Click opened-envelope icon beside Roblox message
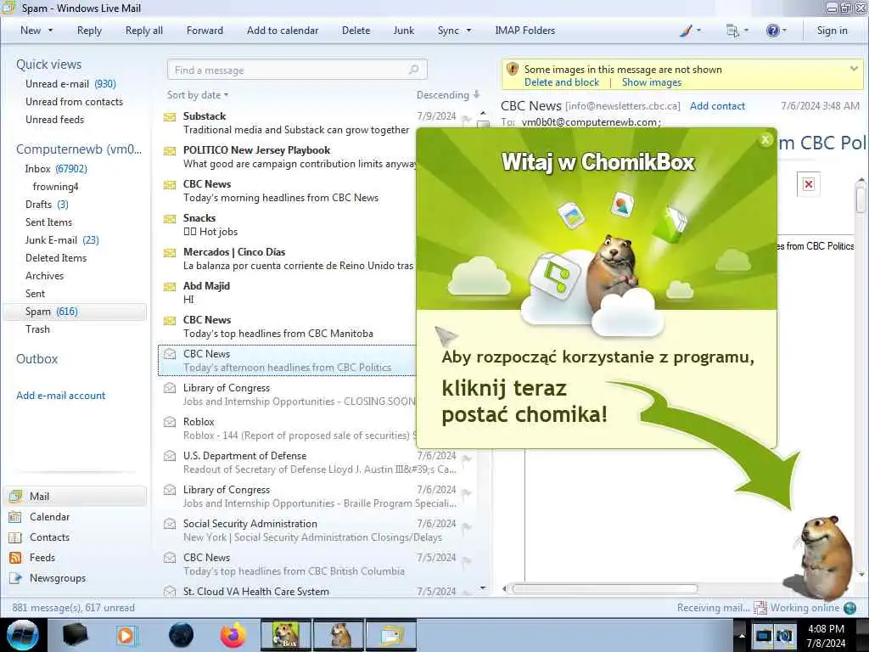869x652 pixels. pos(170,422)
